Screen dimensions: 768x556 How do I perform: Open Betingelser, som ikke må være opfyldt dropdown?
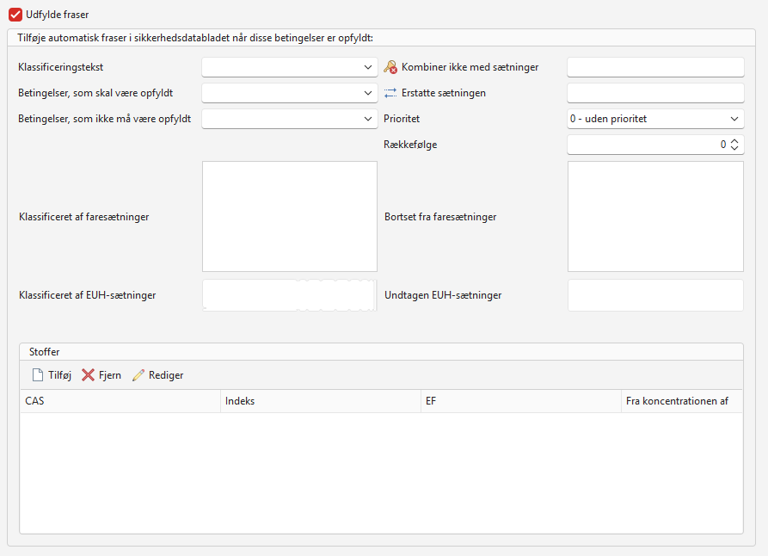[x=290, y=119]
